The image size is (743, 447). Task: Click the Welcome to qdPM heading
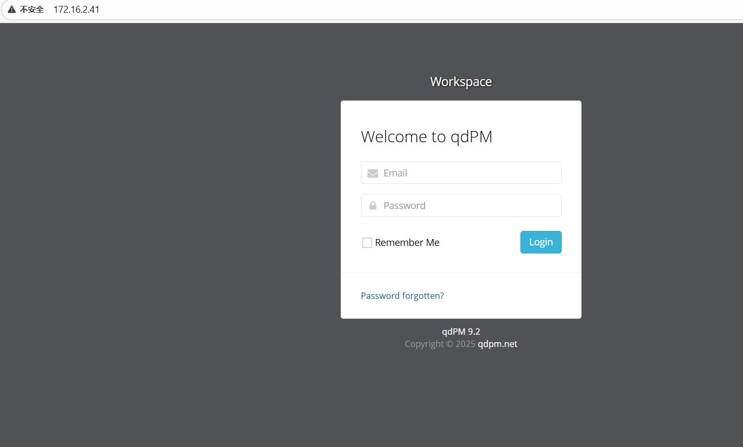(426, 137)
